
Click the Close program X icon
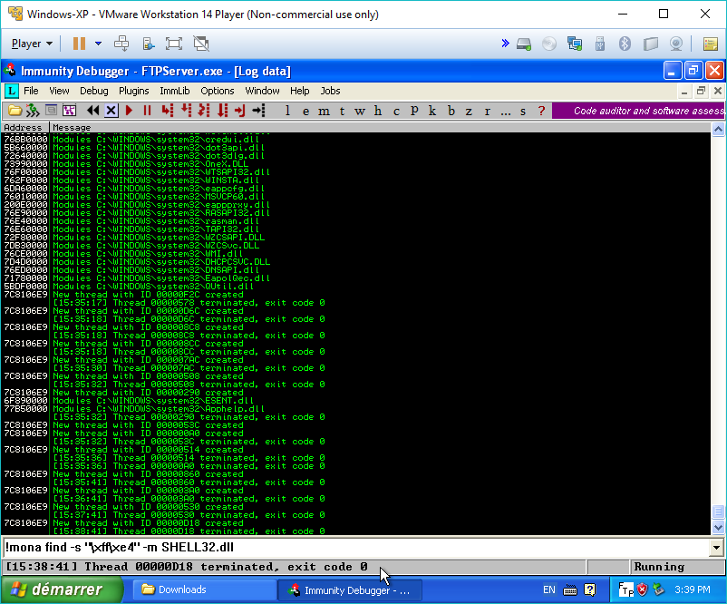pyautogui.click(x=111, y=111)
